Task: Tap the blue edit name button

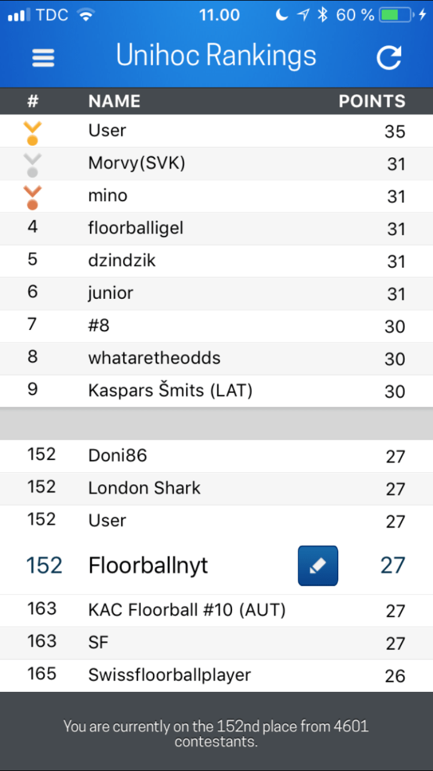Action: (318, 565)
